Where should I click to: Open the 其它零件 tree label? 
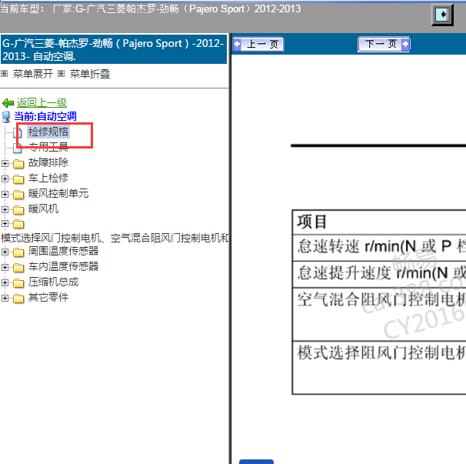48,297
